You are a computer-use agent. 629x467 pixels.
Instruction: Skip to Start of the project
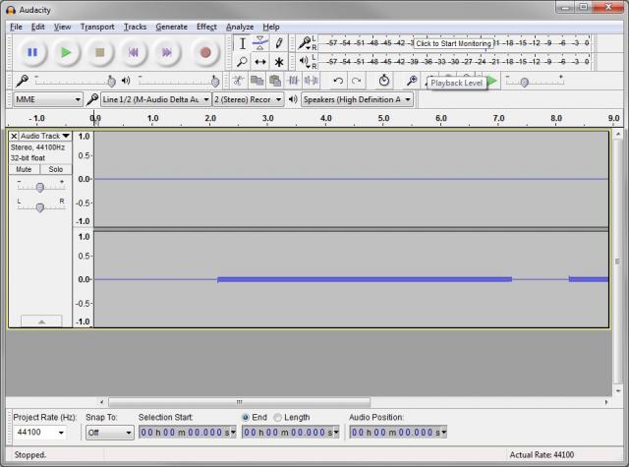tap(134, 52)
